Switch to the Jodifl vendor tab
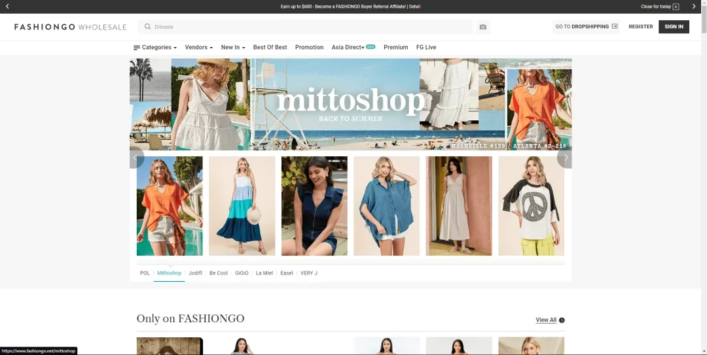 (x=195, y=273)
